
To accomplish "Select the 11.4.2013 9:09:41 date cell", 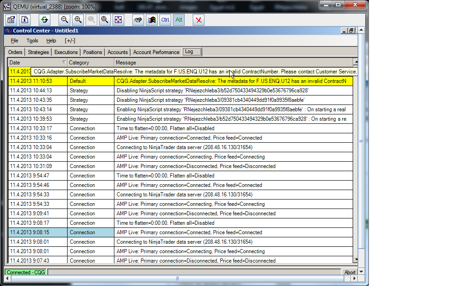I will (x=38, y=213).
